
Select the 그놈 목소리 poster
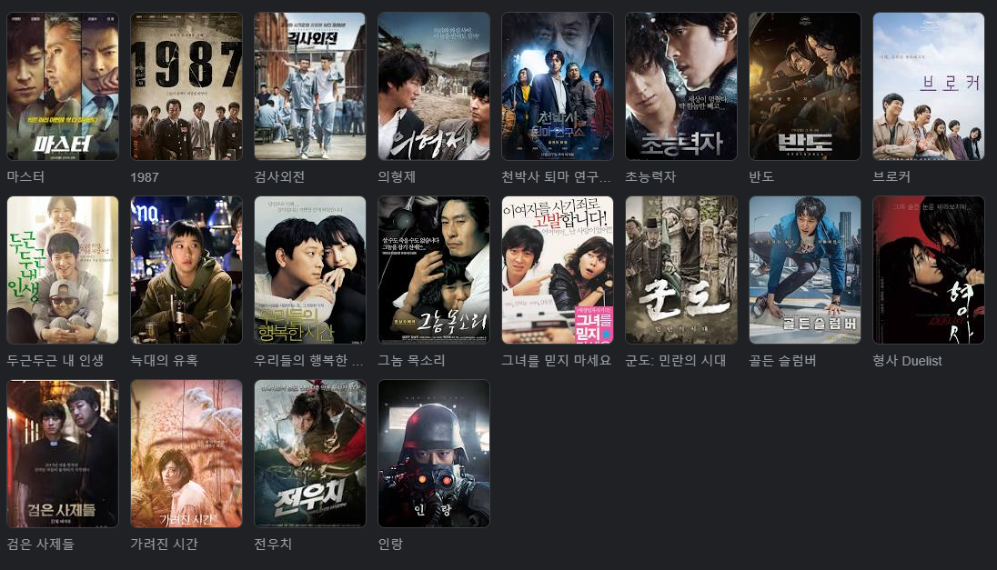(434, 270)
